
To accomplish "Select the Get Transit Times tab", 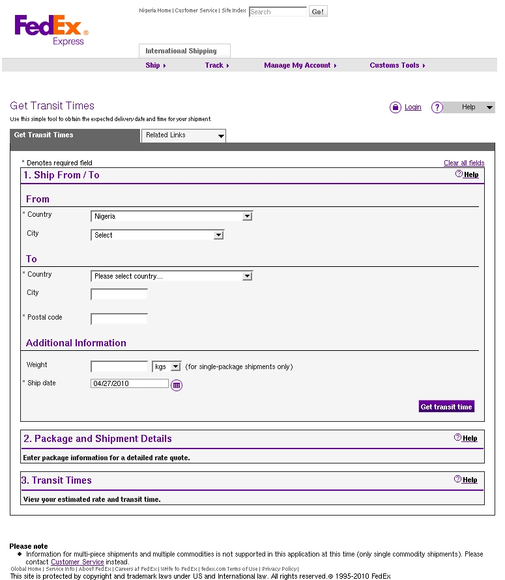I will pos(75,135).
